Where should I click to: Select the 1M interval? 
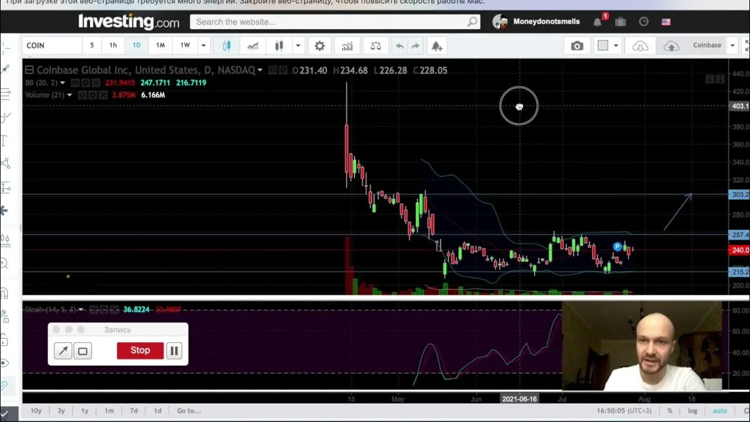coord(161,46)
